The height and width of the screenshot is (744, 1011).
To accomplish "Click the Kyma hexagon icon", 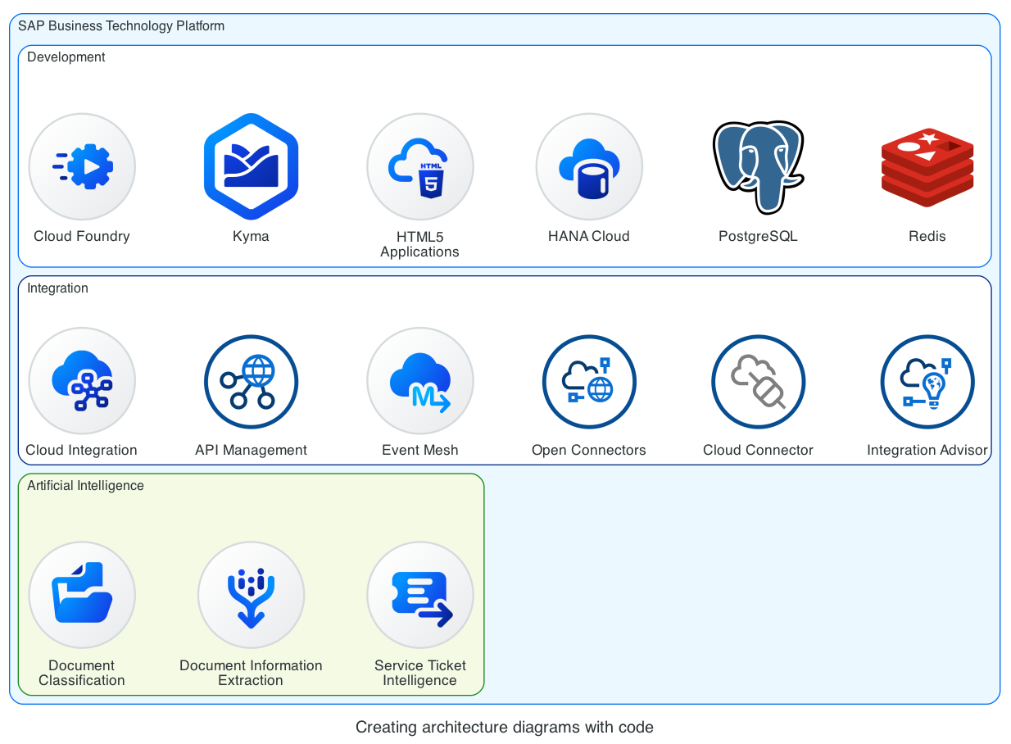I will click(251, 166).
